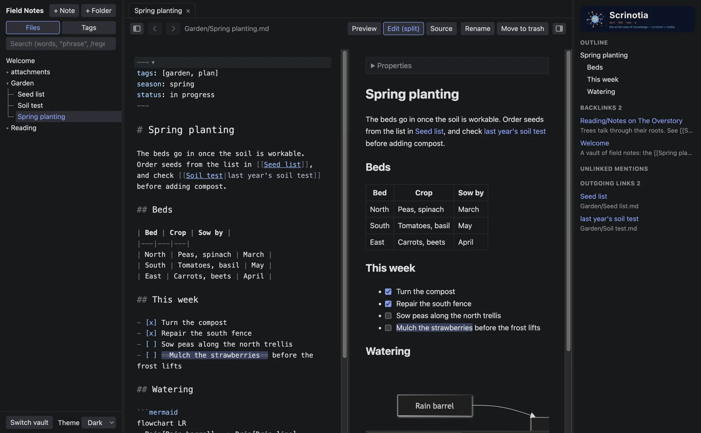Go back with the left chevron
The width and height of the screenshot is (701, 433).
(155, 28)
